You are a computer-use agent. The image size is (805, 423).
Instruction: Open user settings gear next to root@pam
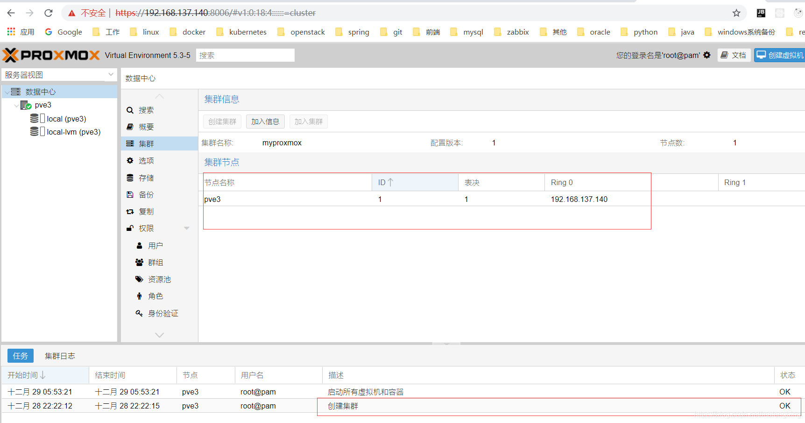click(x=707, y=55)
